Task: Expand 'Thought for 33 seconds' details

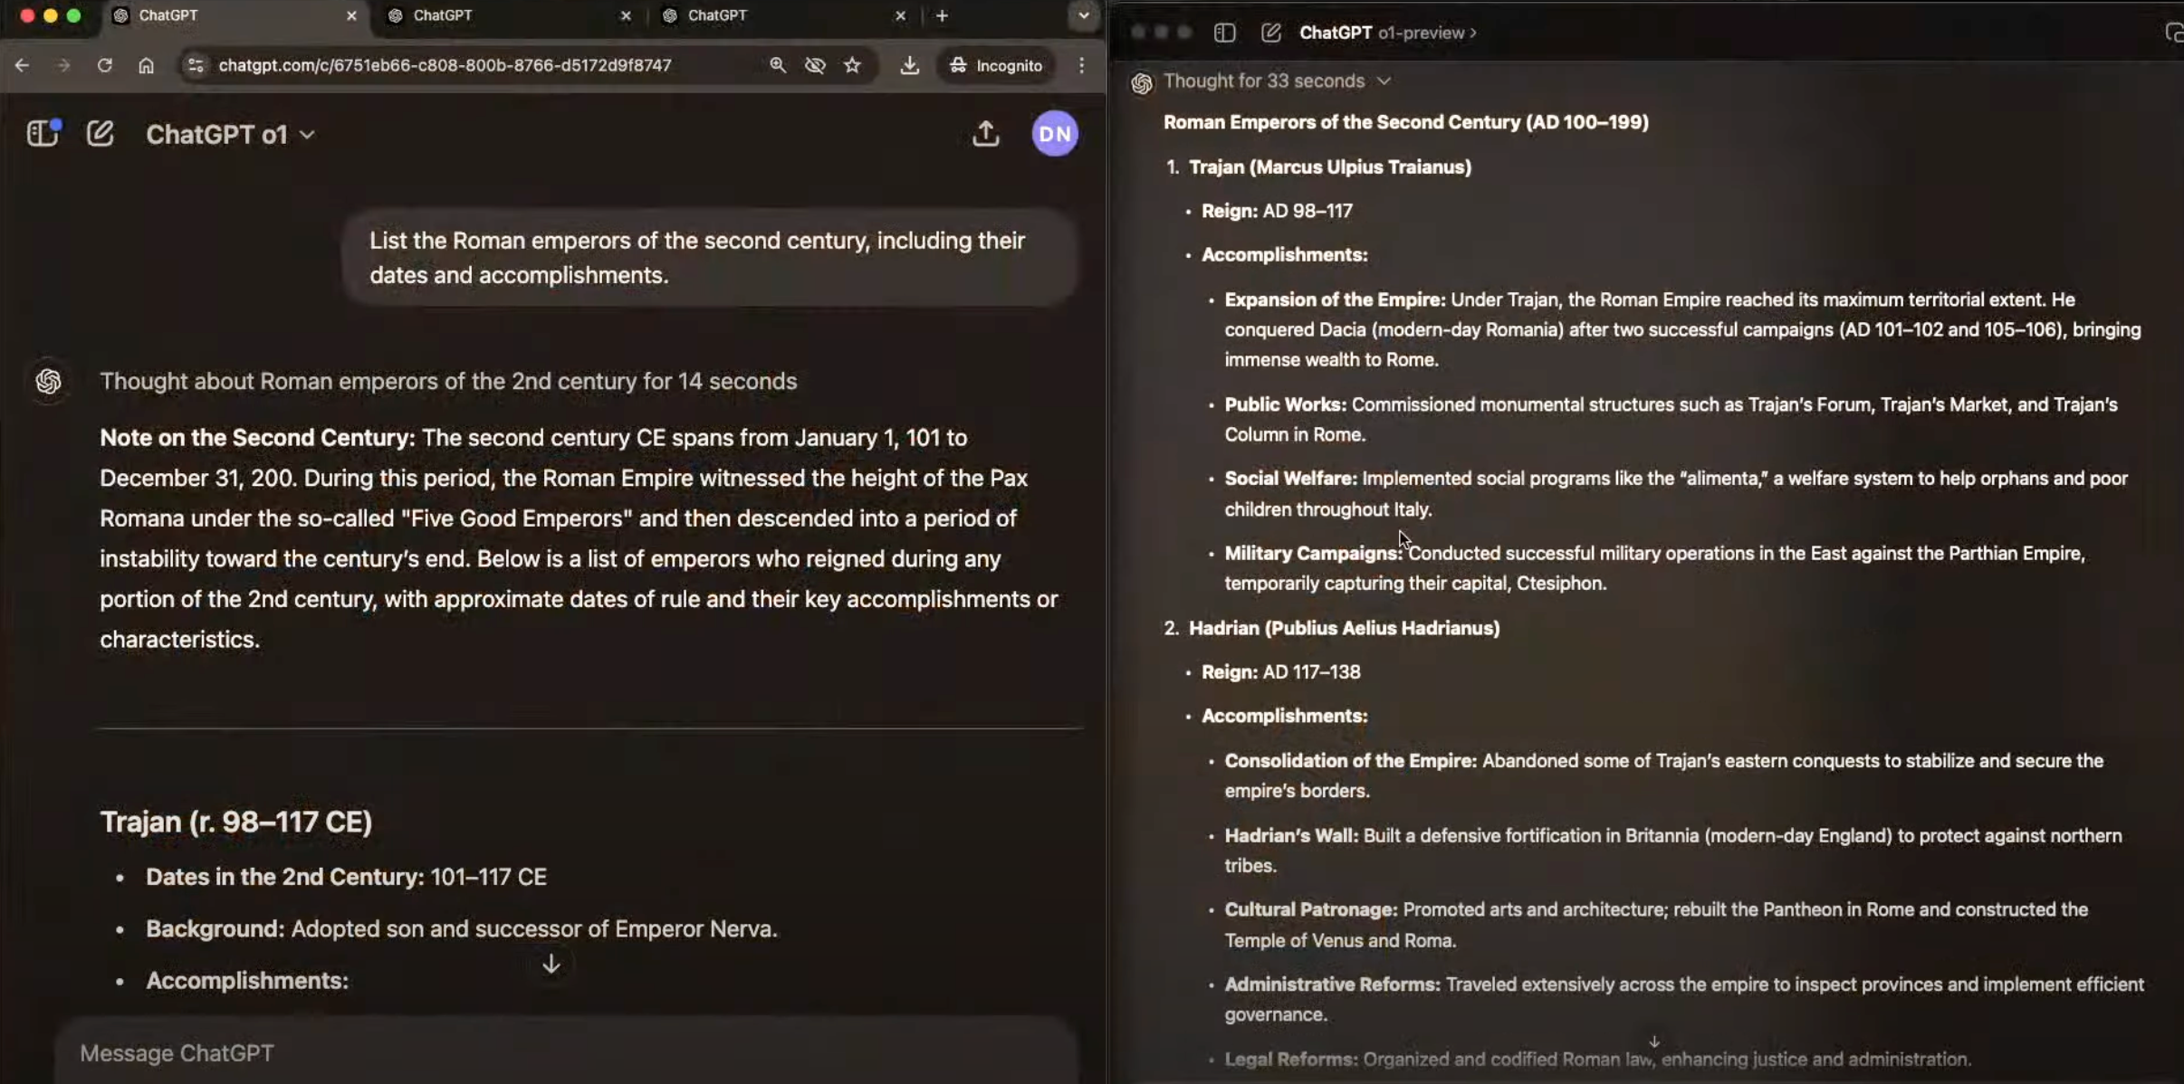Action: coord(1383,81)
